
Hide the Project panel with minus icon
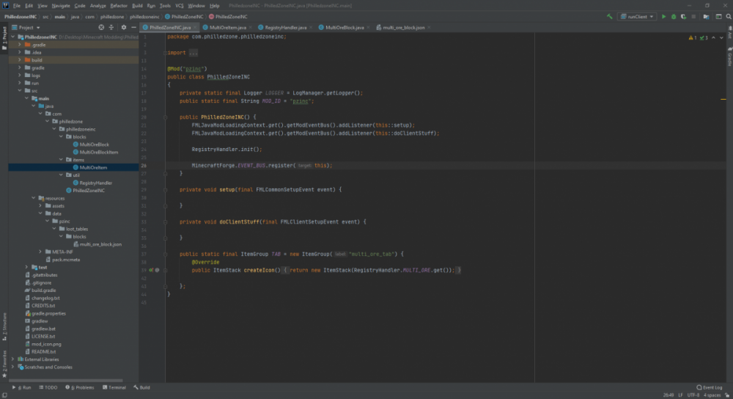tap(133, 28)
